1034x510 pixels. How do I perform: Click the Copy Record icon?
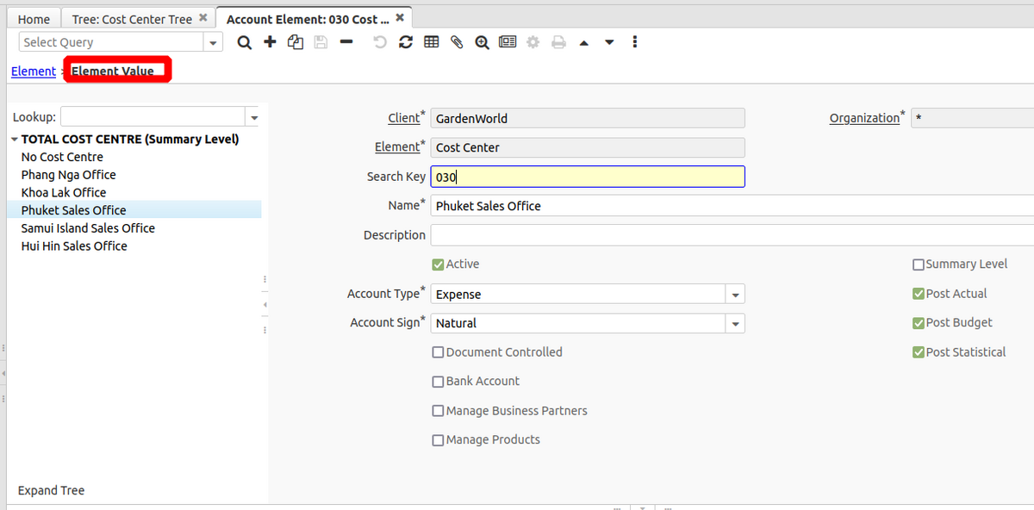(296, 42)
